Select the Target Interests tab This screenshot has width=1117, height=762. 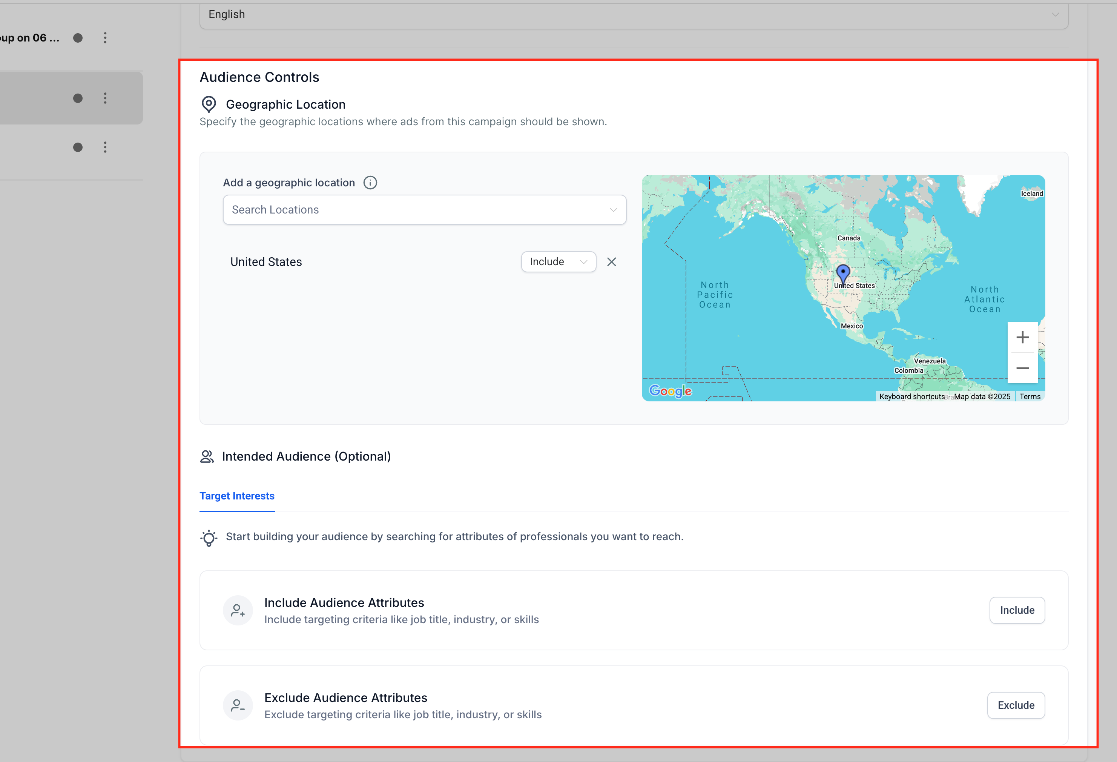coord(237,496)
